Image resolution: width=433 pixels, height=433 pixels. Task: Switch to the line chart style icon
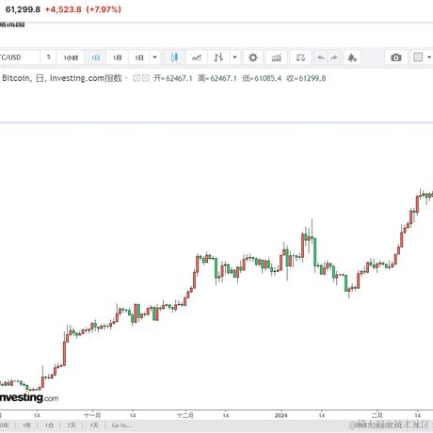[197, 57]
